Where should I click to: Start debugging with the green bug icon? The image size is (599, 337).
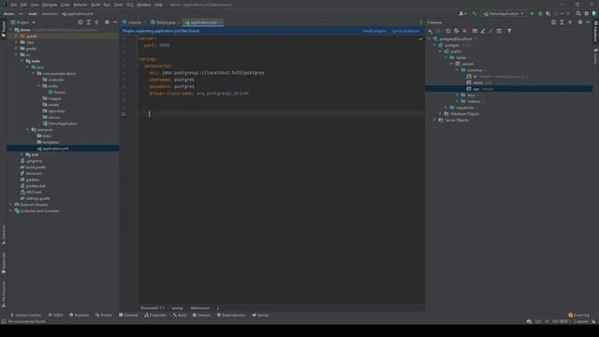[x=540, y=13]
